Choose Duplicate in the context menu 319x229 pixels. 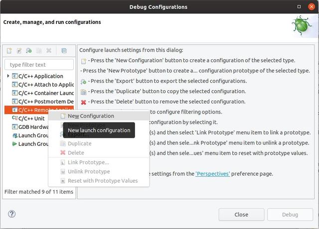pos(99,143)
